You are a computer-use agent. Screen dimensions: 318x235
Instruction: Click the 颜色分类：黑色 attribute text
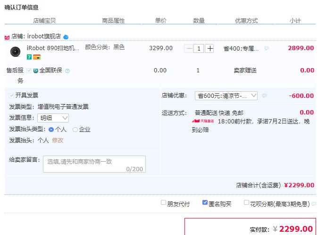[105, 47]
